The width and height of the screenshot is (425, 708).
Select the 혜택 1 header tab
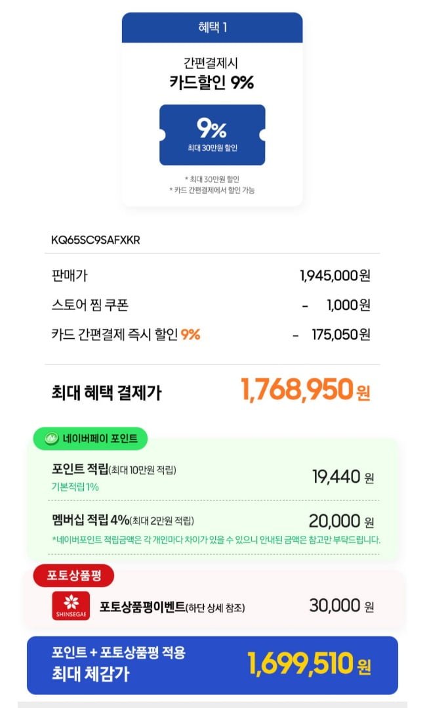[x=212, y=28]
